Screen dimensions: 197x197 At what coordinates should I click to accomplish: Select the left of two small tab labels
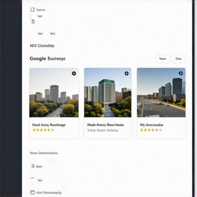[x=40, y=33]
